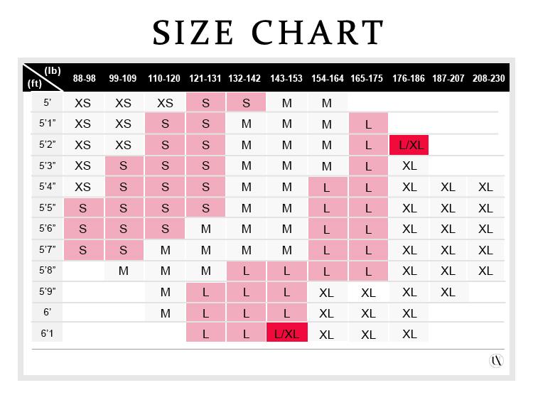Click the 5'6" height row label
Image resolution: width=533 pixels, height=395 pixels.
coord(47,229)
